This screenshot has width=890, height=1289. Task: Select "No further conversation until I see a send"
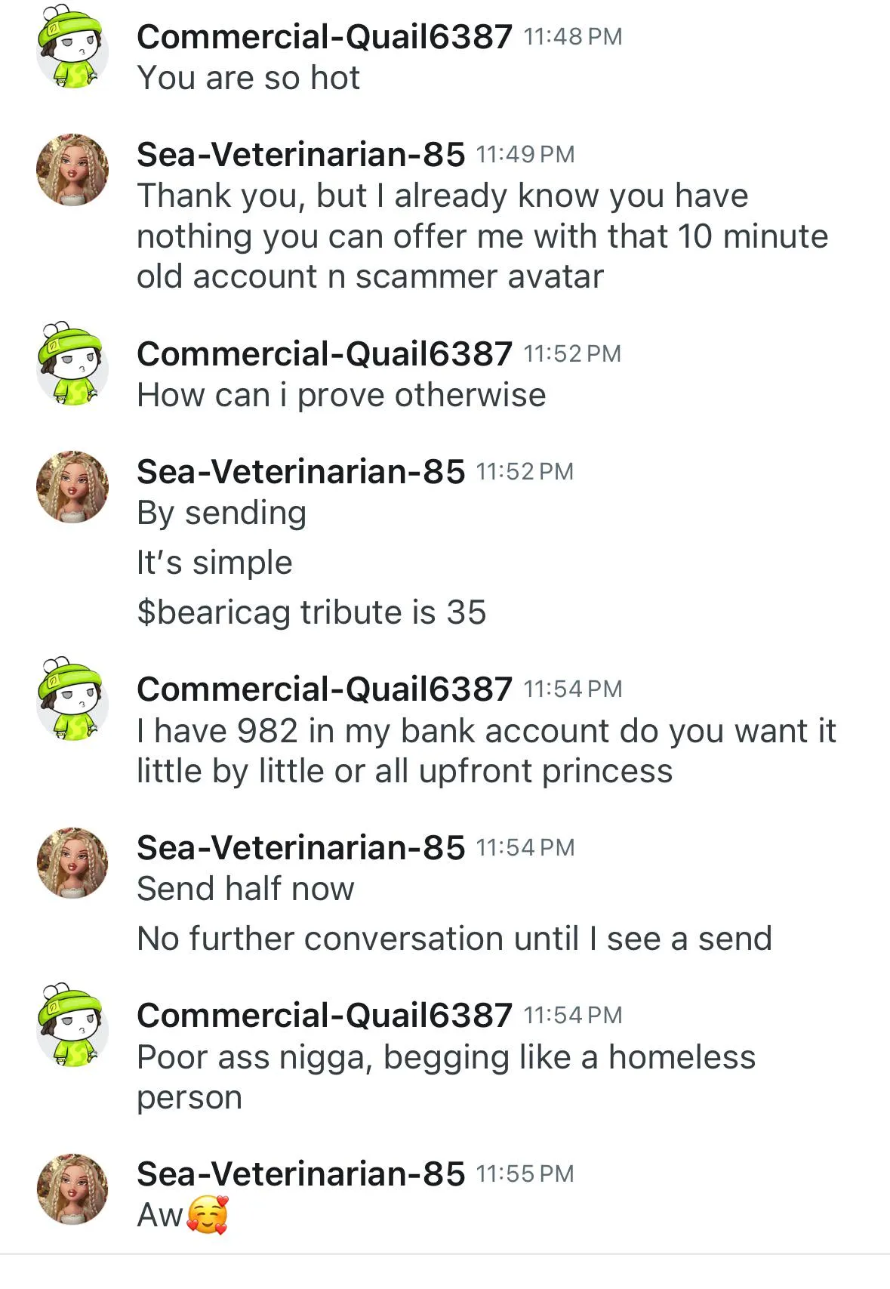click(x=454, y=939)
